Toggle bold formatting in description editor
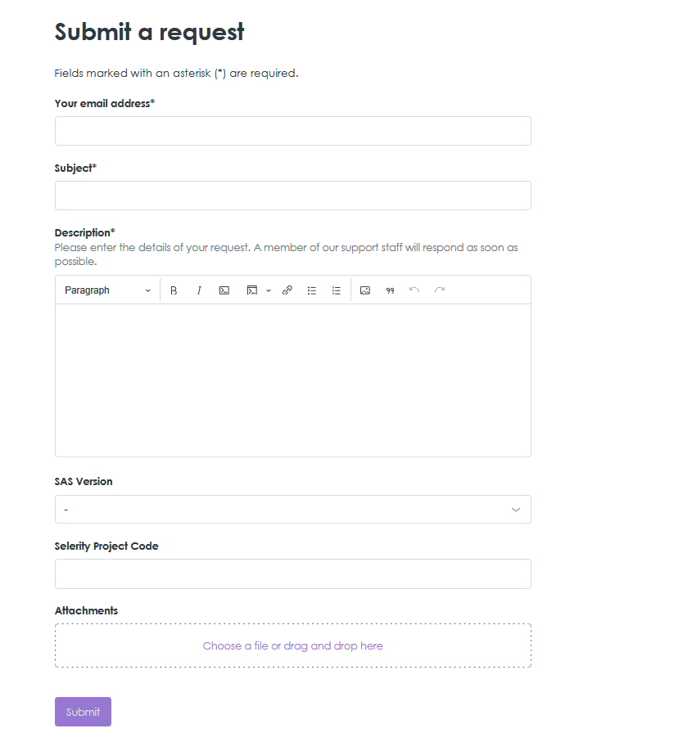This screenshot has height=742, width=683. [174, 290]
